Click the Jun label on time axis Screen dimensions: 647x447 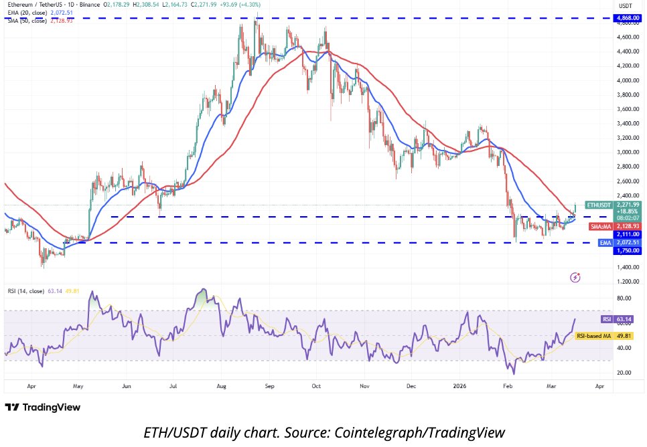[x=127, y=386]
